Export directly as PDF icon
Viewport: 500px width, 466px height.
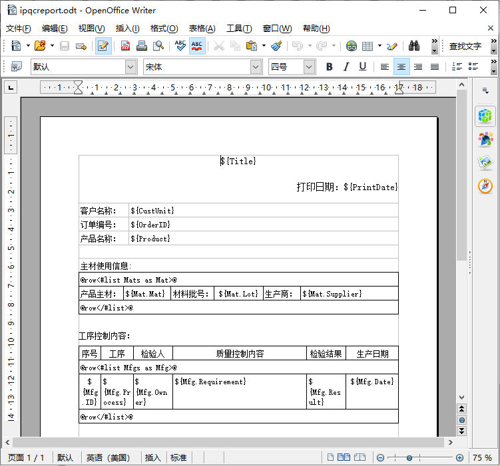[x=125, y=46]
